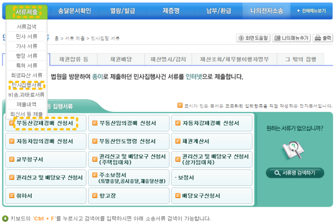Click the 홈 breadcrumb link
The width and height of the screenshot is (336, 223).
tap(57, 39)
